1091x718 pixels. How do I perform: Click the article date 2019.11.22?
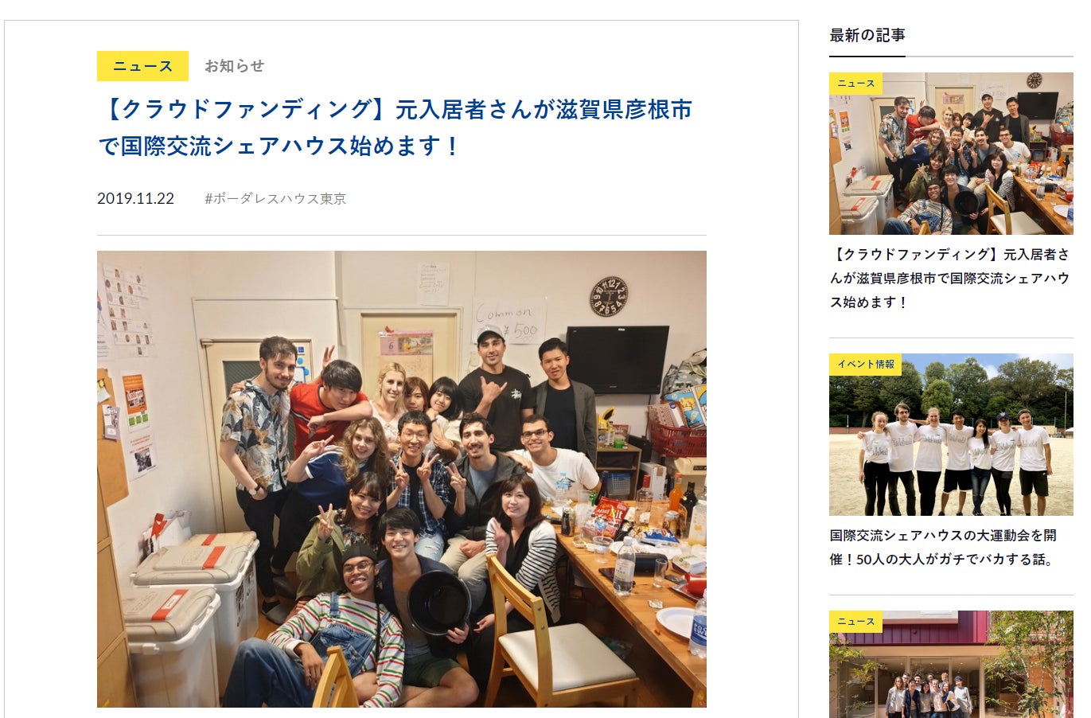135,199
